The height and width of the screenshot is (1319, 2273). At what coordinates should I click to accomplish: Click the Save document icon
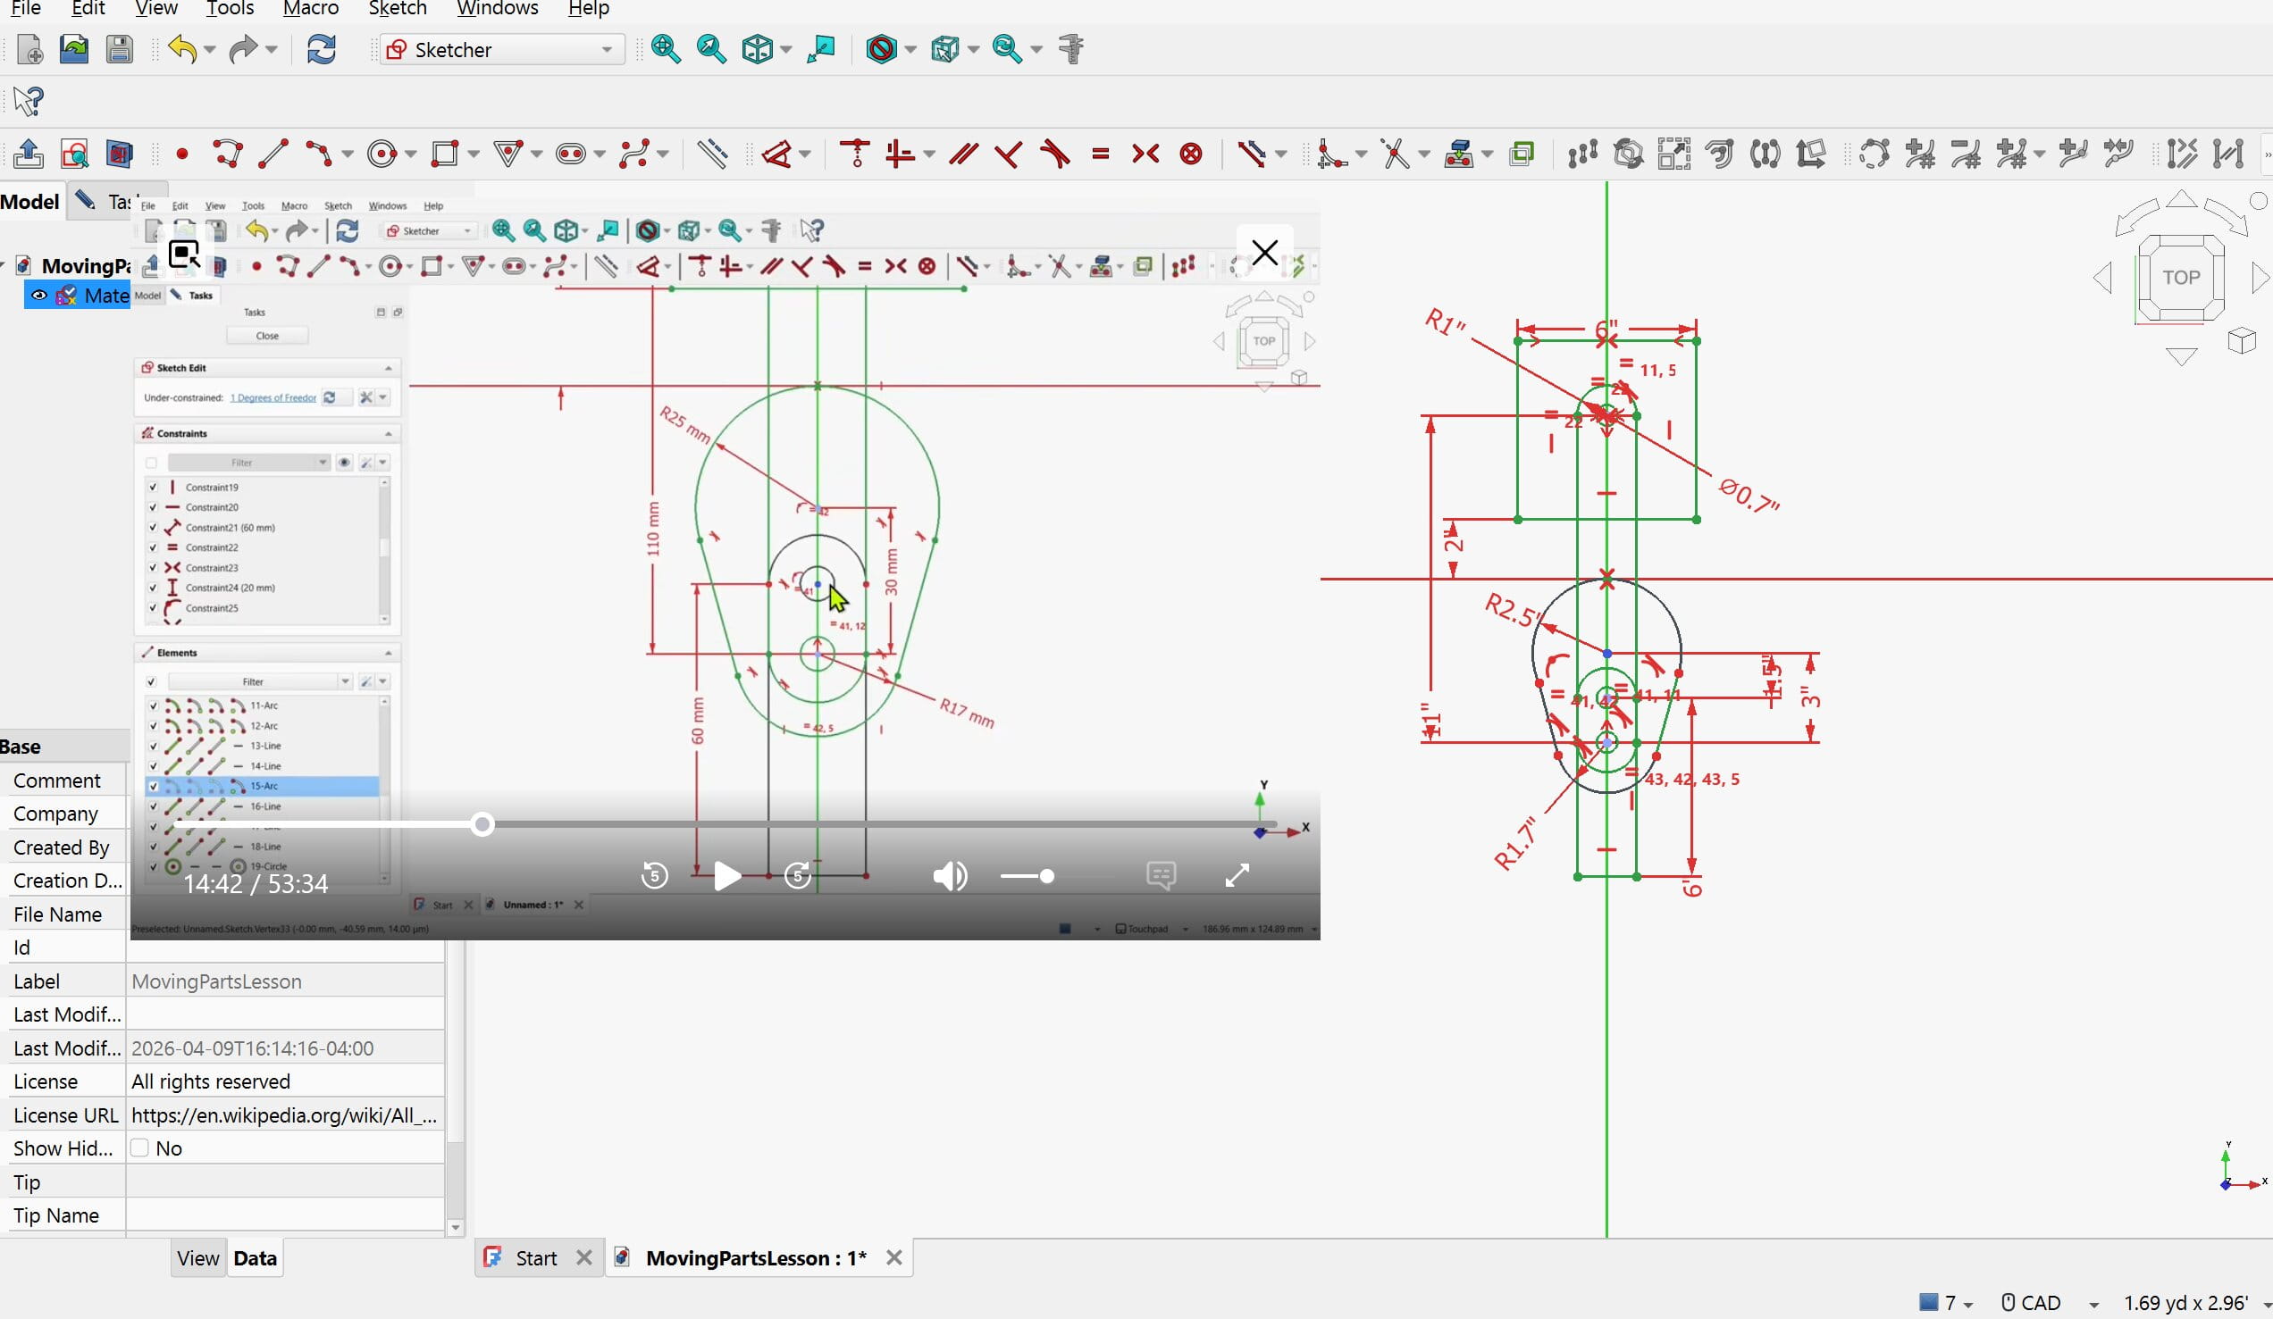[119, 49]
